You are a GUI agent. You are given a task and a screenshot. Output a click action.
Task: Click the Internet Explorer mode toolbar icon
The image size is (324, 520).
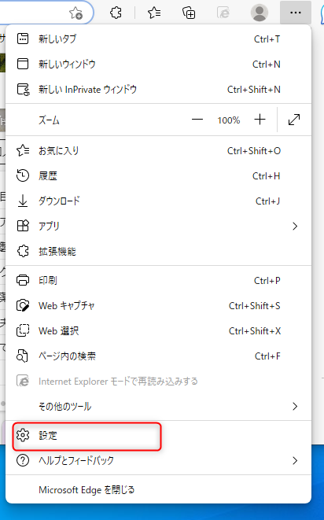tap(223, 13)
